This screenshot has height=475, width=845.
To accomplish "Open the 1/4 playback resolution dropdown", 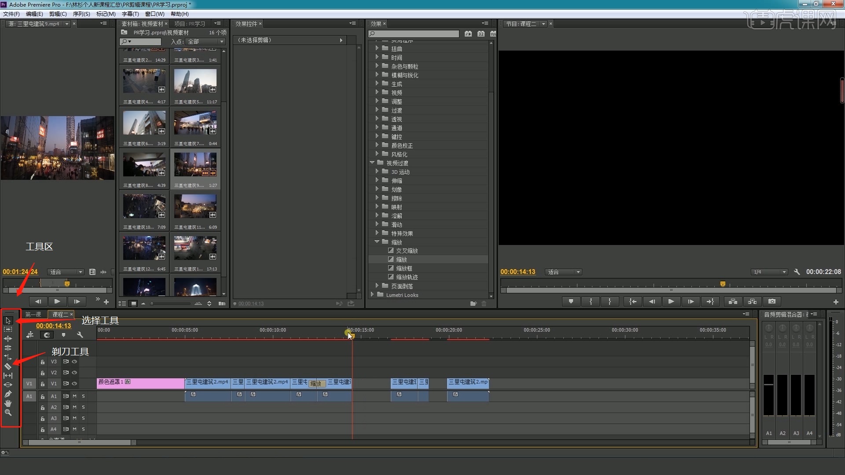I will coord(769,272).
